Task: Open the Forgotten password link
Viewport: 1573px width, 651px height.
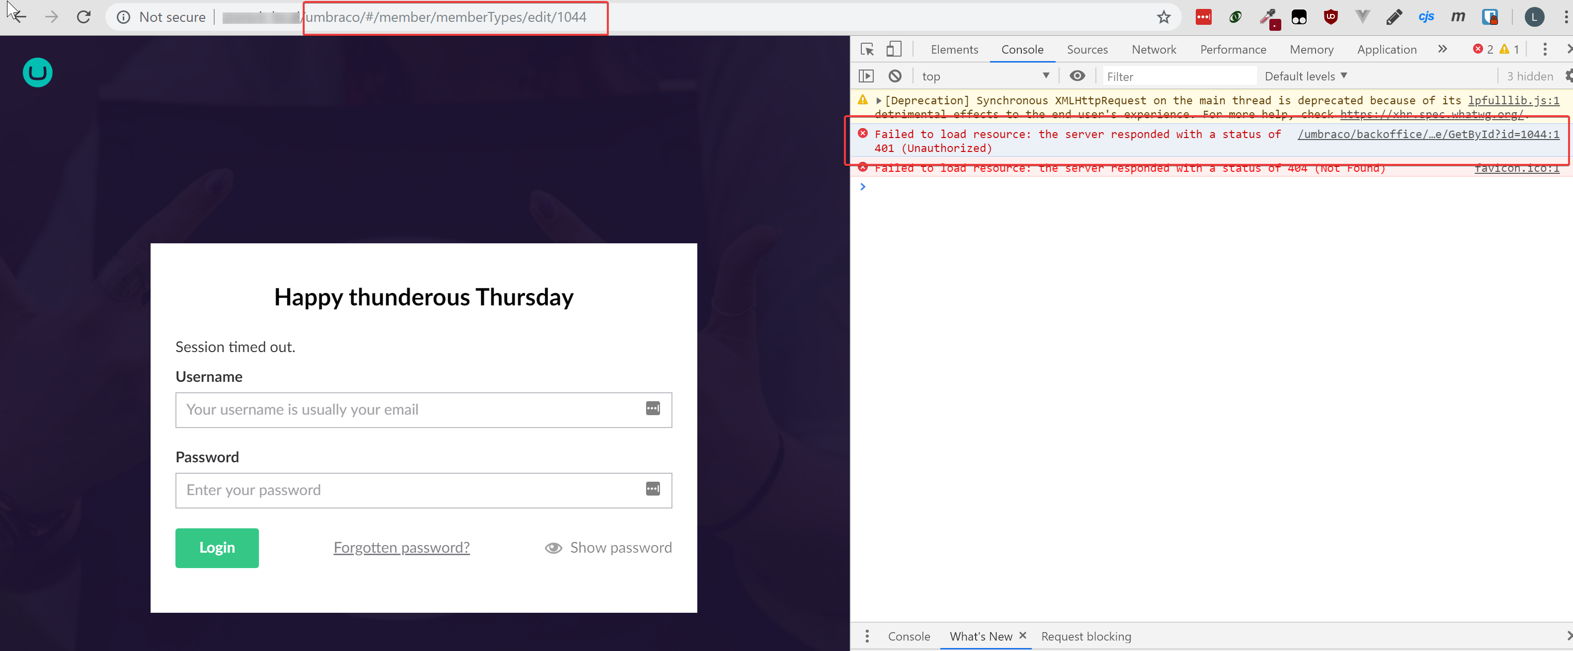Action: [x=401, y=547]
